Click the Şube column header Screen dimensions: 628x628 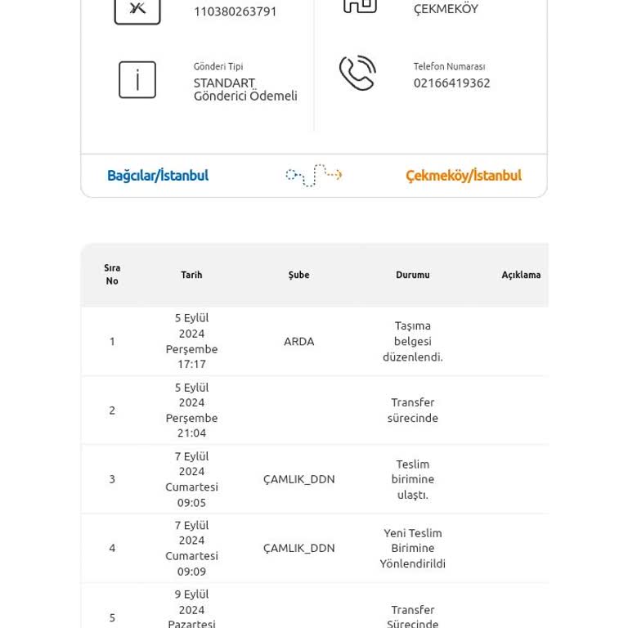coord(298,275)
